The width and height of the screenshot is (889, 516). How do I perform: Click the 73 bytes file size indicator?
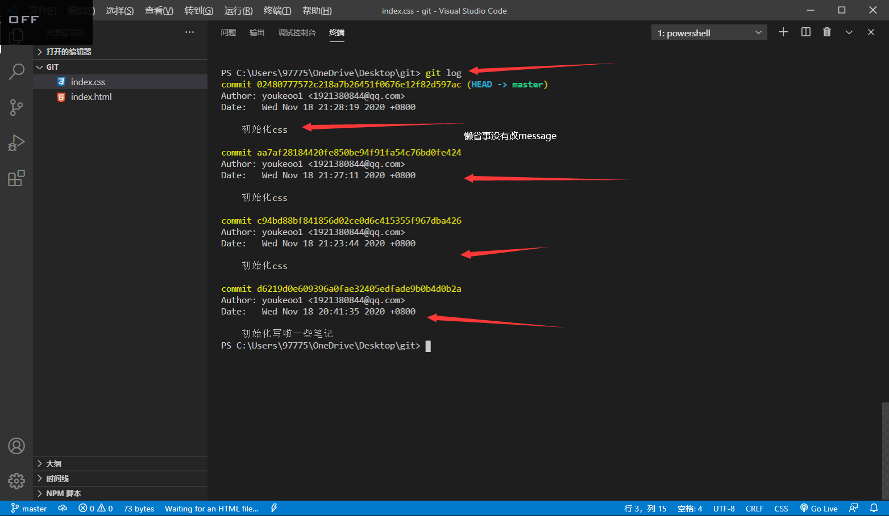139,509
